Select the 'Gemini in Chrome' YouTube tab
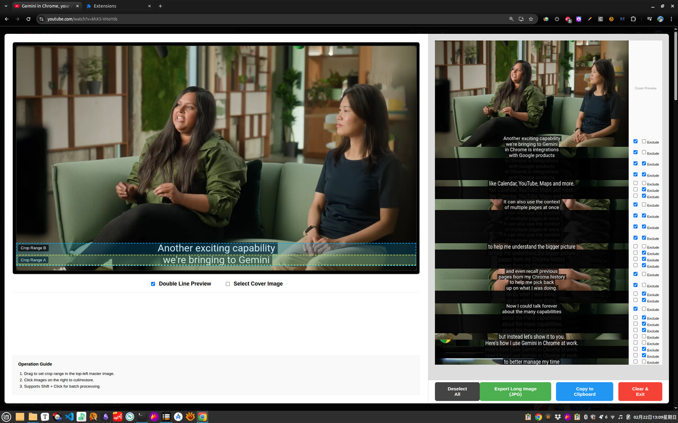 pyautogui.click(x=47, y=6)
